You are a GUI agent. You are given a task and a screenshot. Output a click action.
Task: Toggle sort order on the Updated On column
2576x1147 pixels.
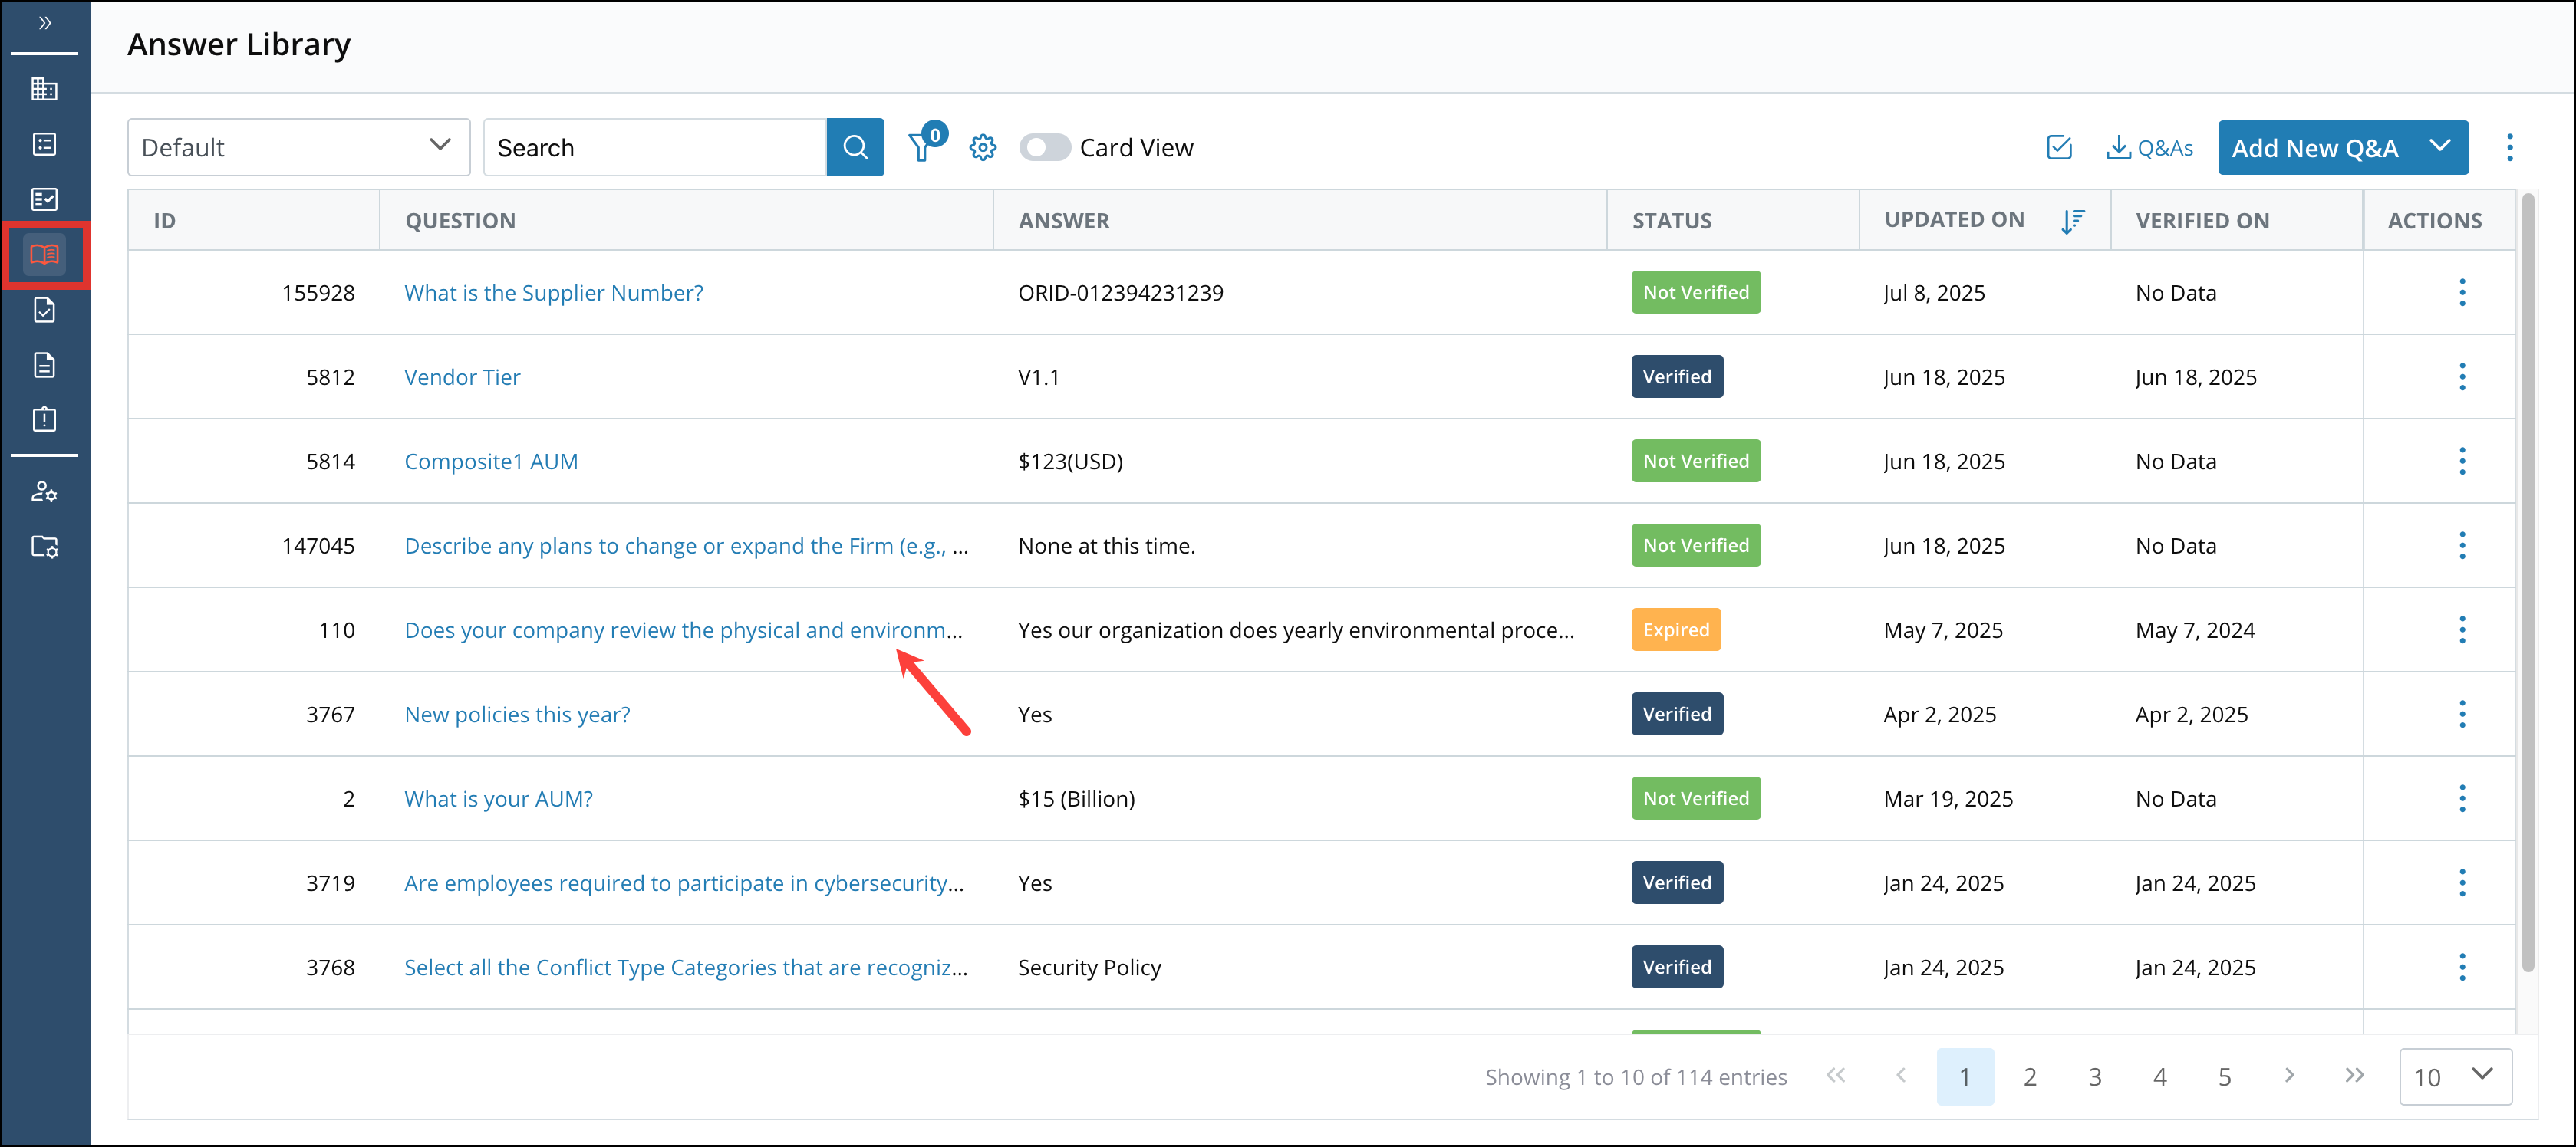pyautogui.click(x=2074, y=221)
